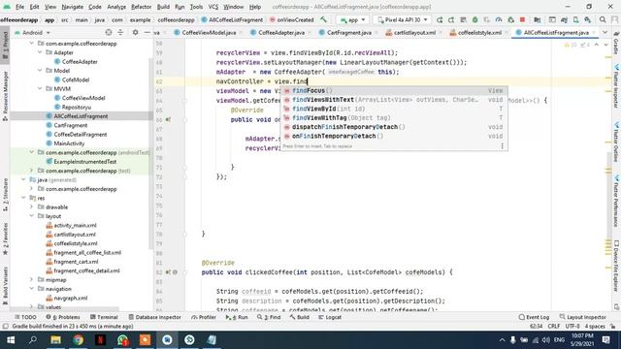
Task: Click the Make Project hammer icon
Action: [x=323, y=19]
